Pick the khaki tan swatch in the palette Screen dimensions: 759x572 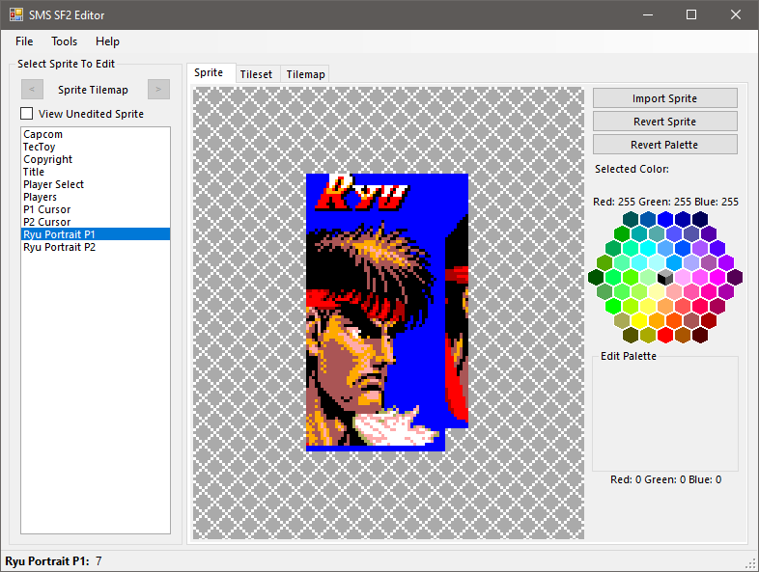(x=622, y=320)
